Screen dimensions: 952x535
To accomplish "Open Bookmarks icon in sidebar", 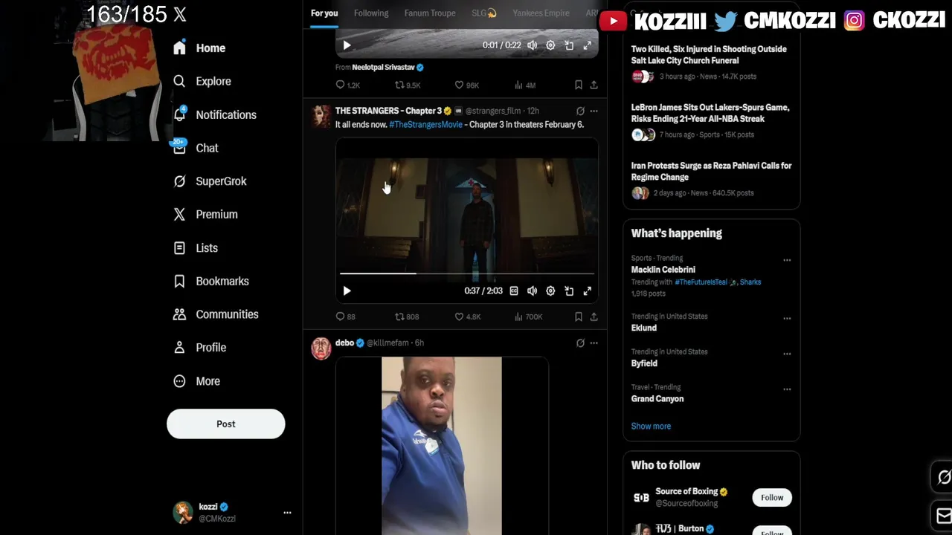I will pos(179,281).
